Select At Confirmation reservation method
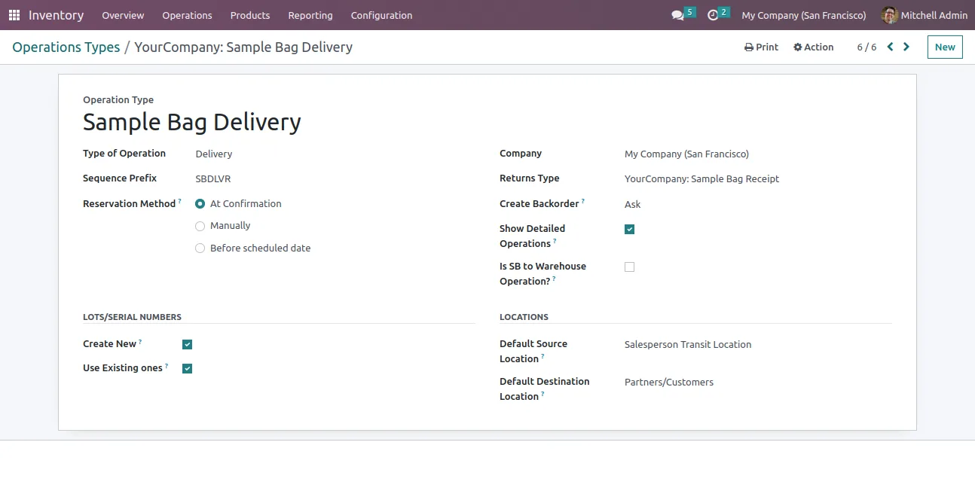 (x=200, y=204)
